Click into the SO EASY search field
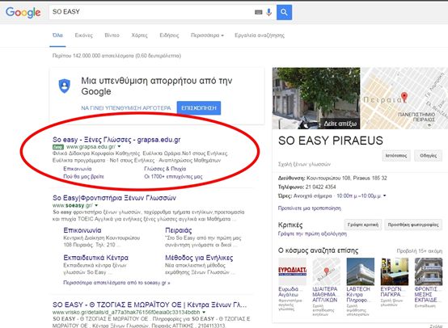This screenshot has height=328, width=448. [x=151, y=12]
